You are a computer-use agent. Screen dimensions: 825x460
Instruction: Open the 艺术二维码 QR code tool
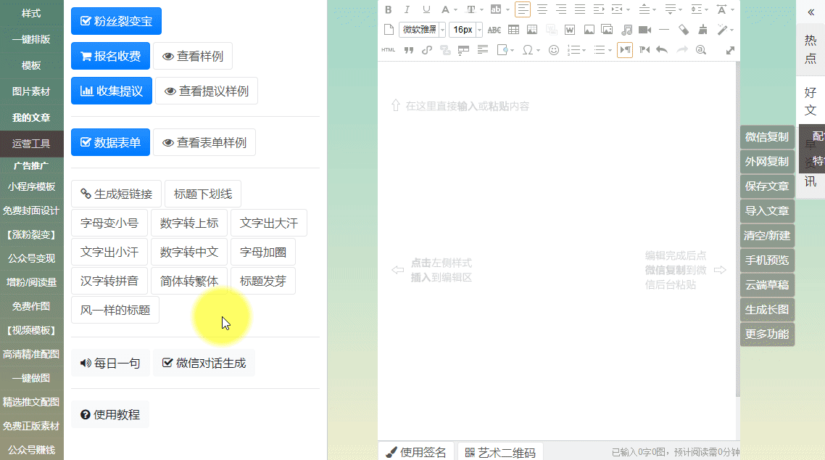[x=499, y=452]
